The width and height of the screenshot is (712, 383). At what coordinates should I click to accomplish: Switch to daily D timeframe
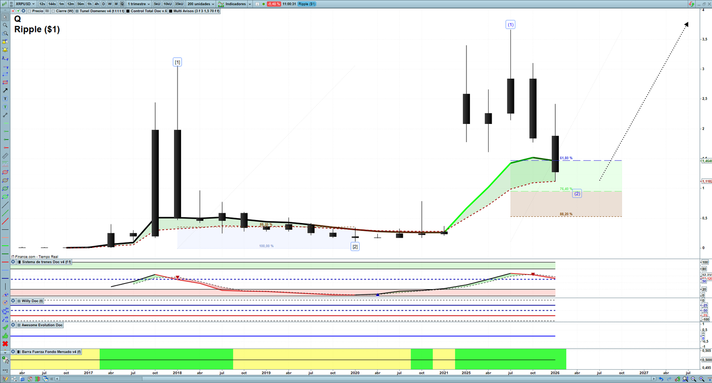103,4
